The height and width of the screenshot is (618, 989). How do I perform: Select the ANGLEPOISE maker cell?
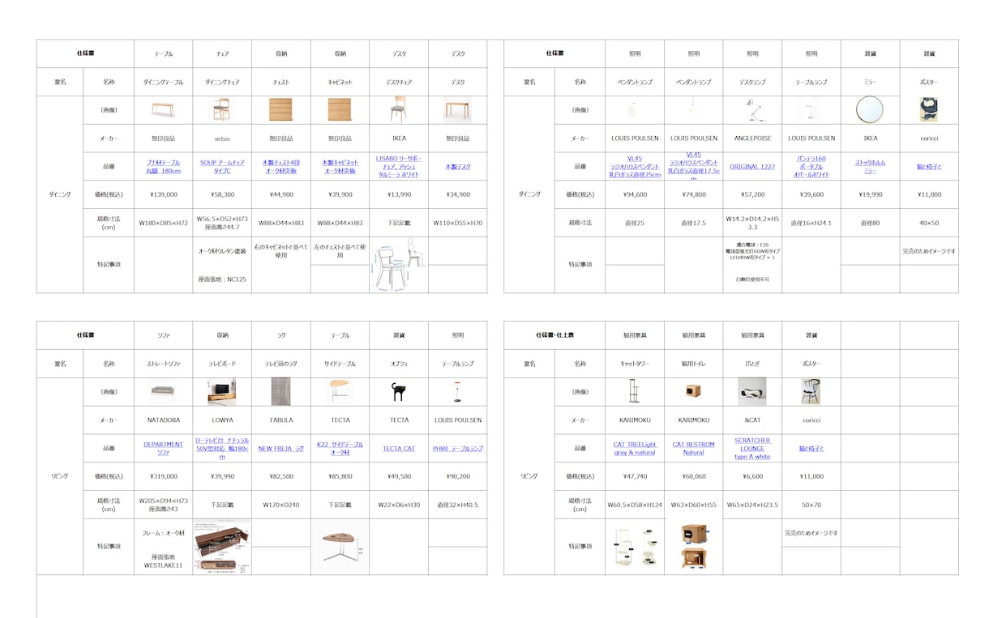[x=752, y=139]
